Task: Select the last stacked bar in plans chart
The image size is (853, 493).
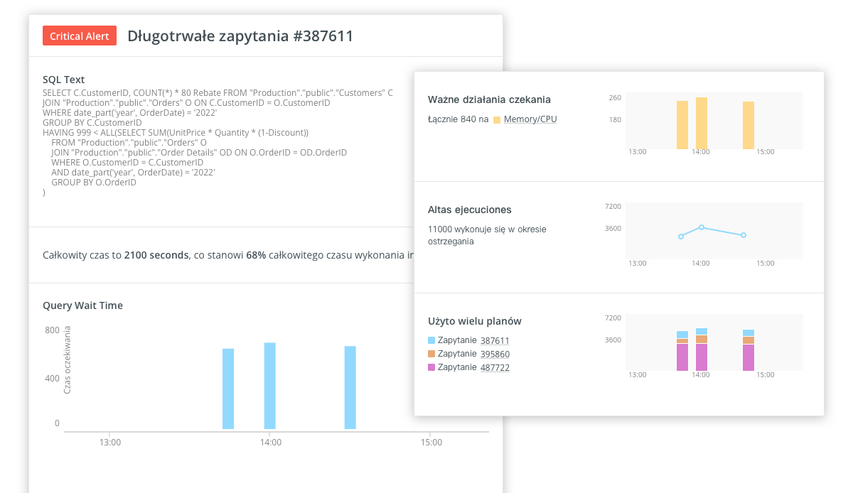Action: (x=749, y=350)
